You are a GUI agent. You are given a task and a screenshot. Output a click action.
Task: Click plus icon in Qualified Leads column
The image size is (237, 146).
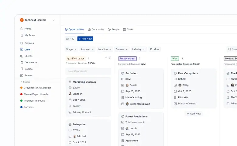[x=106, y=58]
